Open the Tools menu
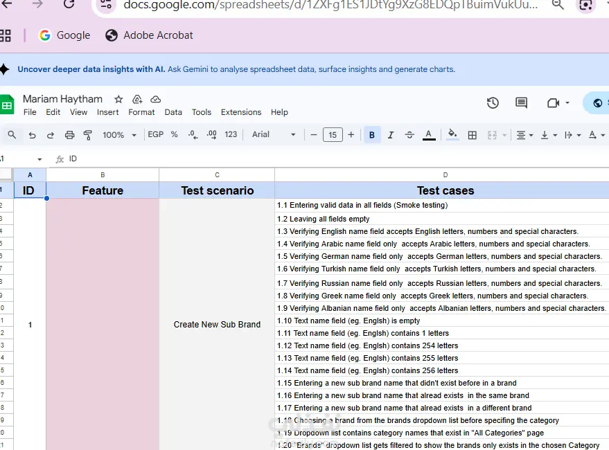The height and width of the screenshot is (450, 609). (201, 112)
